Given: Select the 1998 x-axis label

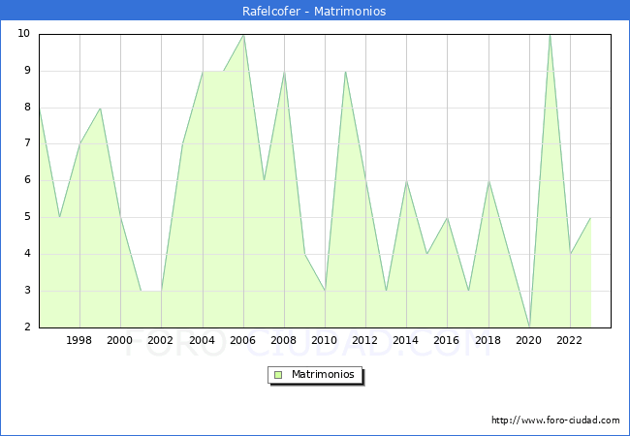Looking at the screenshot, I should pos(79,340).
